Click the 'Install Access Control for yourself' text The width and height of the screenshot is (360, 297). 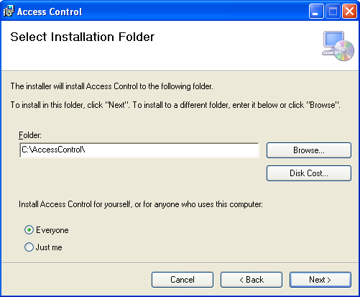pos(141,204)
